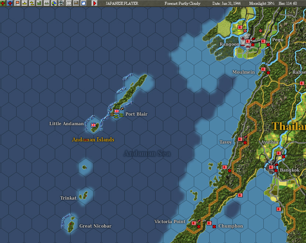Click the airfield icon at Port Blair

(122, 109)
